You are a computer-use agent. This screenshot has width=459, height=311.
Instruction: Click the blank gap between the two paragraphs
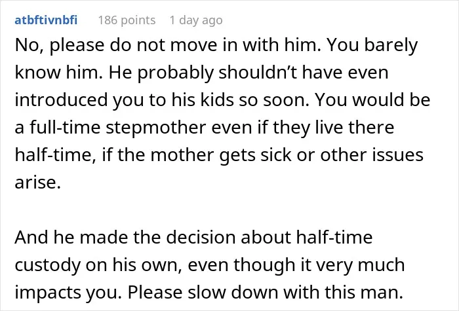coord(229,210)
